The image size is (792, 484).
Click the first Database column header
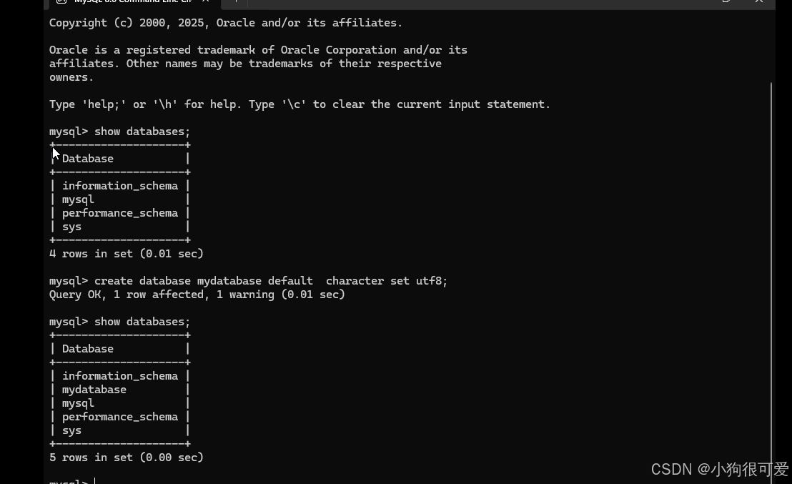(x=87, y=159)
